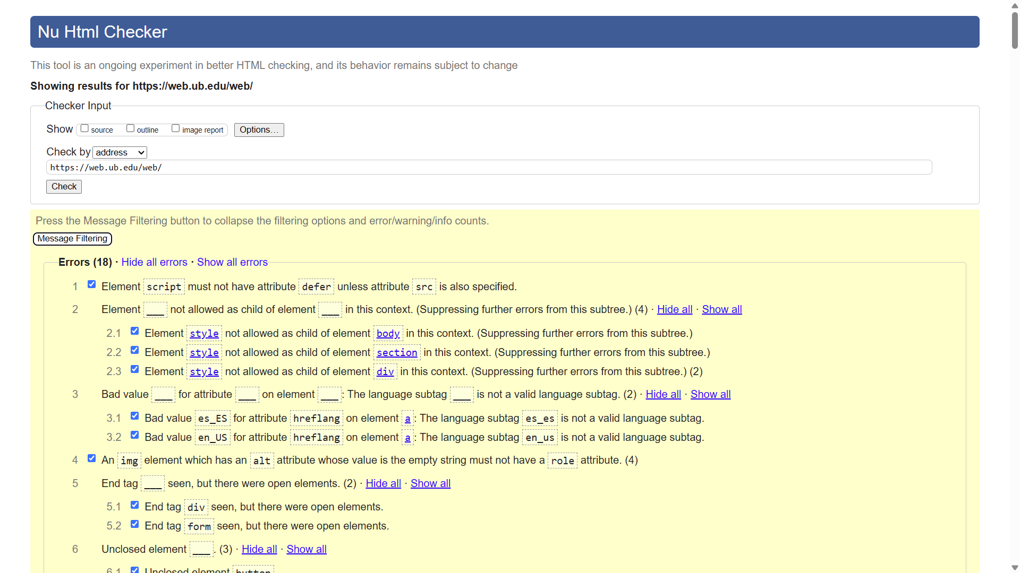Image resolution: width=1020 pixels, height=573 pixels.
Task: Click Hide all errors link
Action: tap(154, 262)
